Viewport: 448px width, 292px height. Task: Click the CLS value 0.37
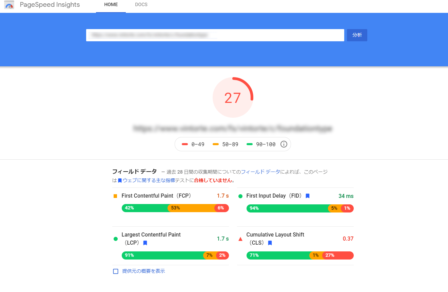click(348, 239)
